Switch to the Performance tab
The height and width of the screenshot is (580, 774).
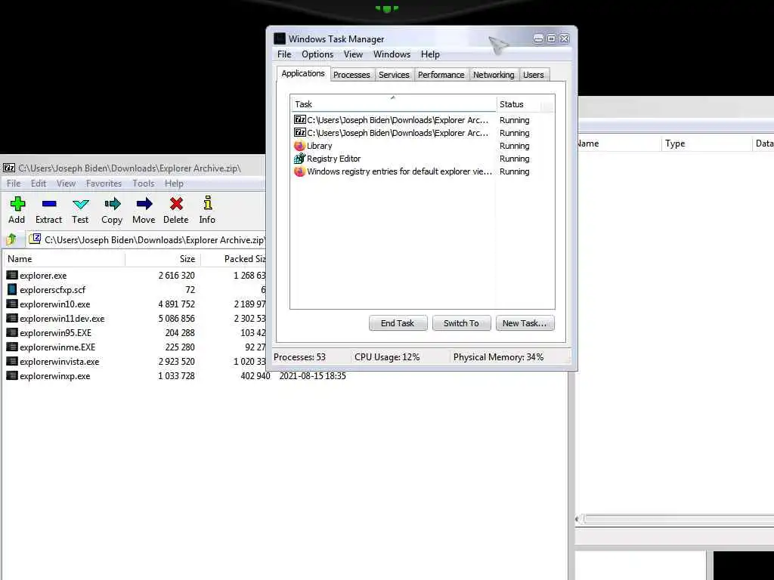click(x=441, y=75)
